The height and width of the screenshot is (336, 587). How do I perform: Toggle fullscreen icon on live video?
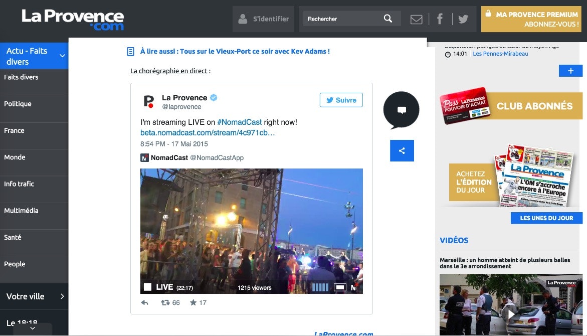click(x=340, y=287)
